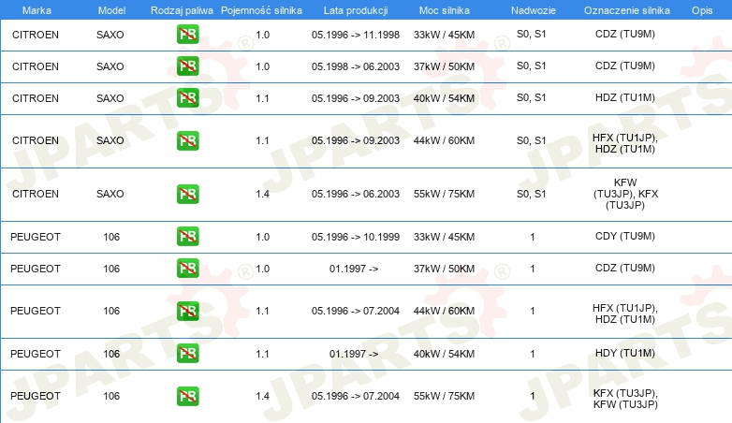Click CDZ (TU9M) in the Peugeot 106 37kW row
This screenshot has height=423, width=732.
click(625, 268)
